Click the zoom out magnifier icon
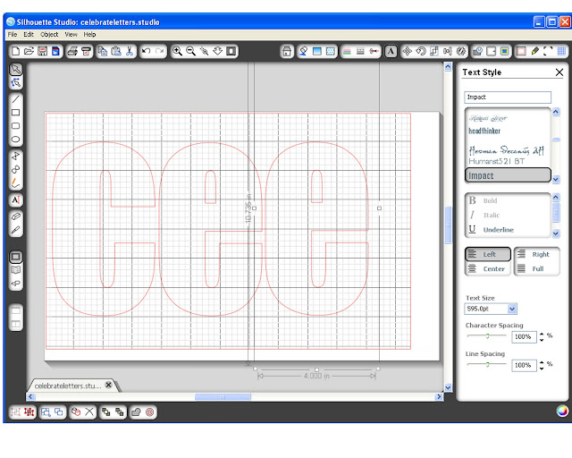This screenshot has height=458, width=572. pos(190,51)
